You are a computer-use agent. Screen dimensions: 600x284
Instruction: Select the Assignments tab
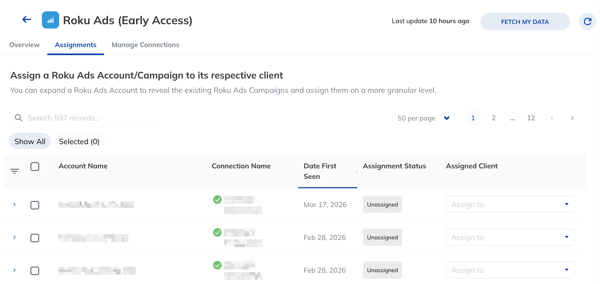[76, 45]
